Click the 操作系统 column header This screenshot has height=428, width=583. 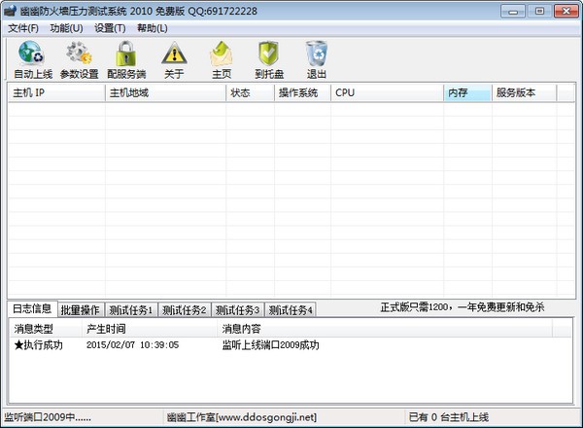[302, 93]
